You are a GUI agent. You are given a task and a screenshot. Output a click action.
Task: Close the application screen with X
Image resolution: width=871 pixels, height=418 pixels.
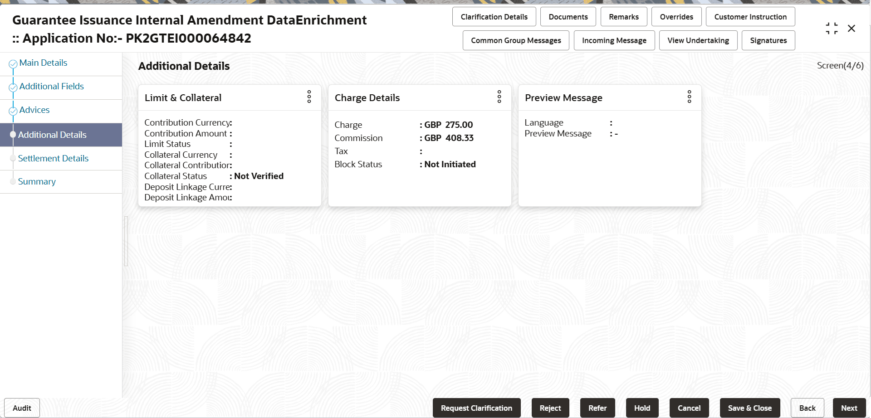[851, 29]
